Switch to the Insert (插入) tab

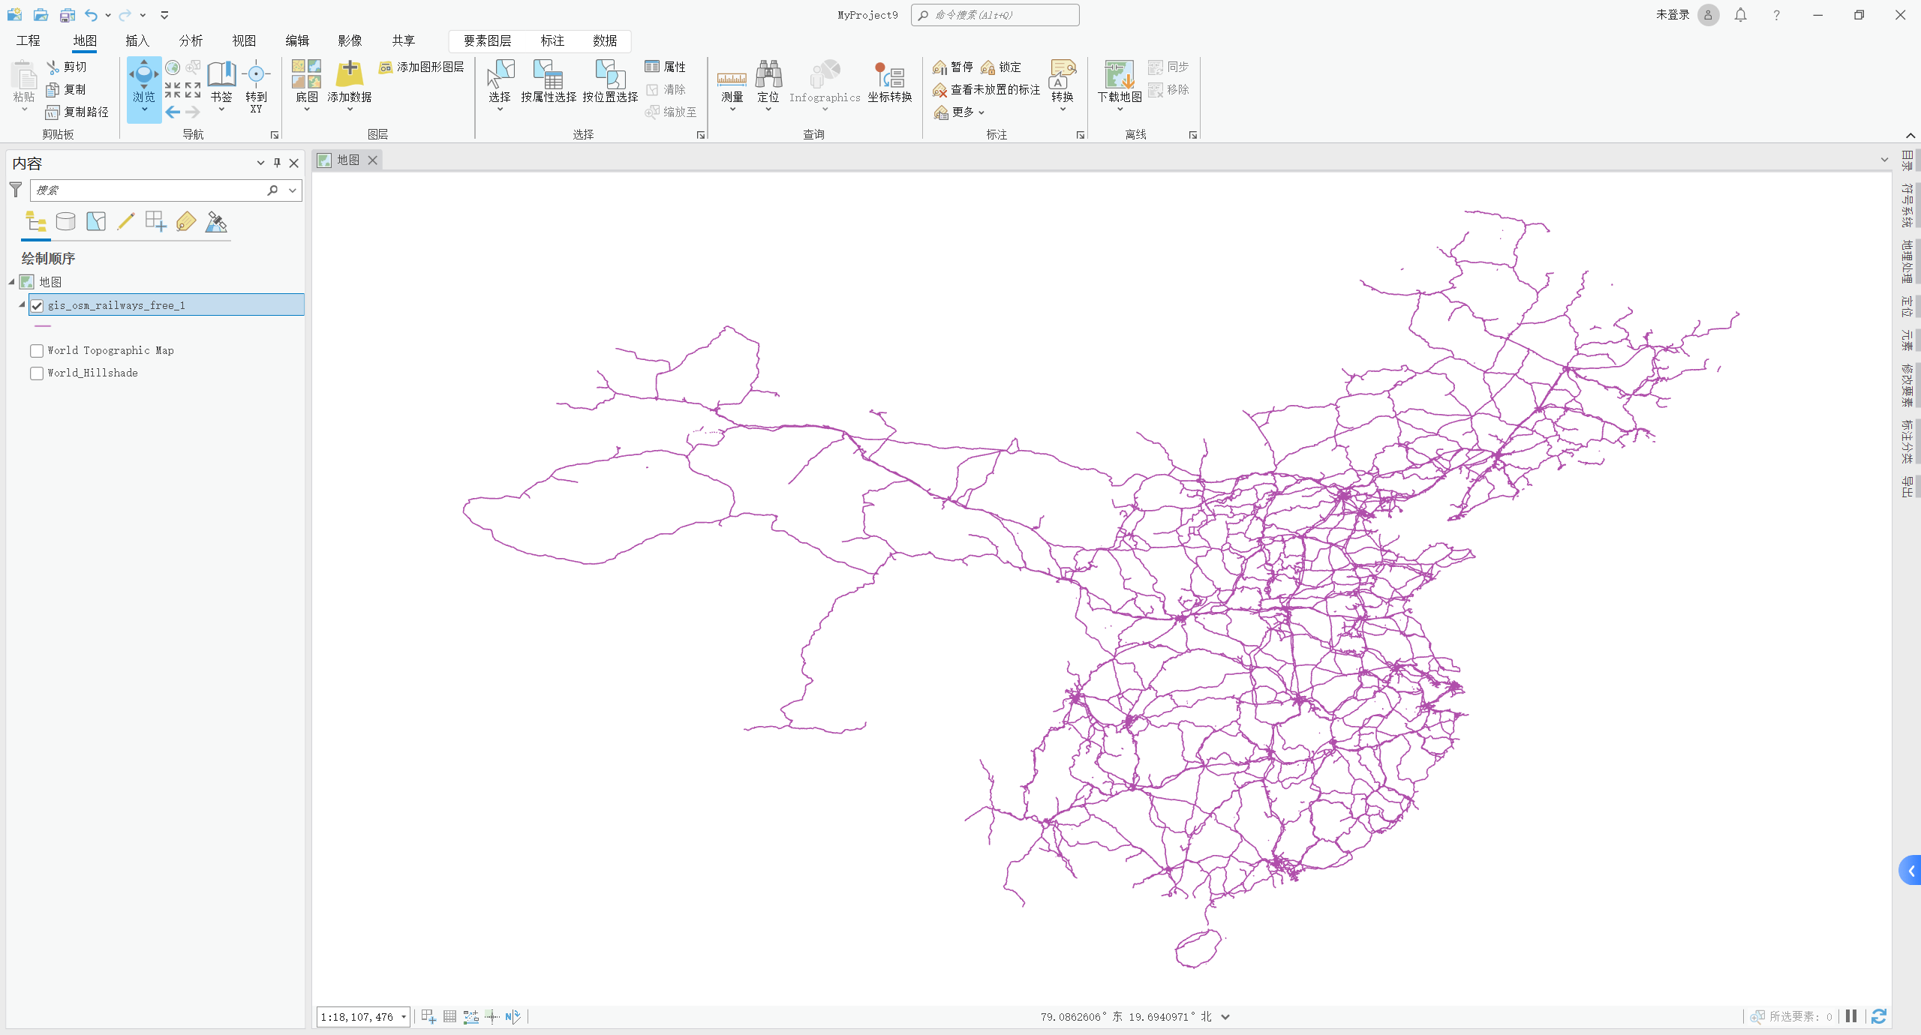[137, 40]
